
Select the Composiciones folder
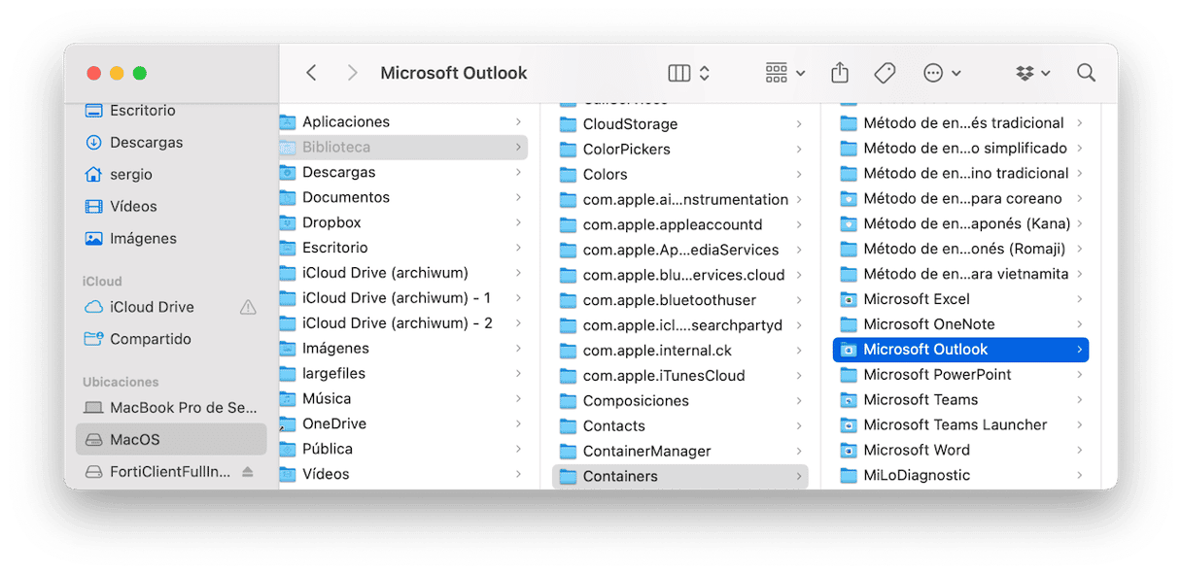click(x=680, y=401)
